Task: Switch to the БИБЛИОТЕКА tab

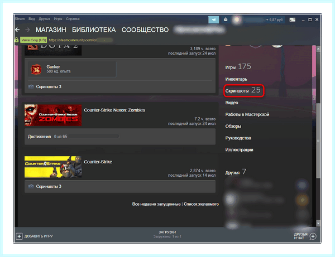Action: 94,30
